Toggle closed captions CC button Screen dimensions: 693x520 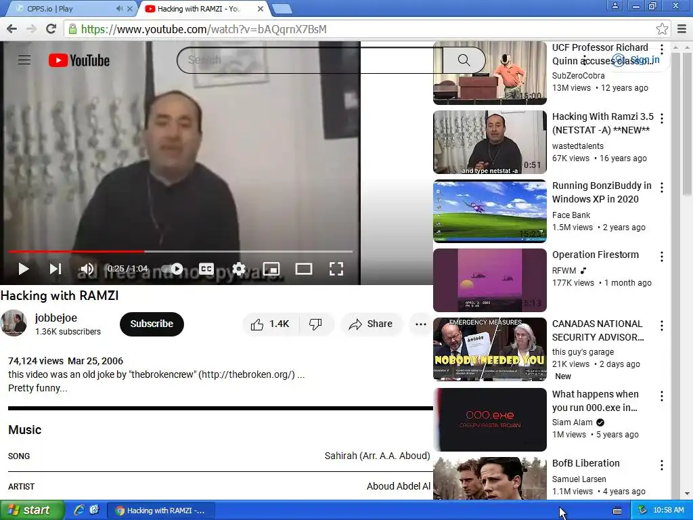(x=206, y=269)
